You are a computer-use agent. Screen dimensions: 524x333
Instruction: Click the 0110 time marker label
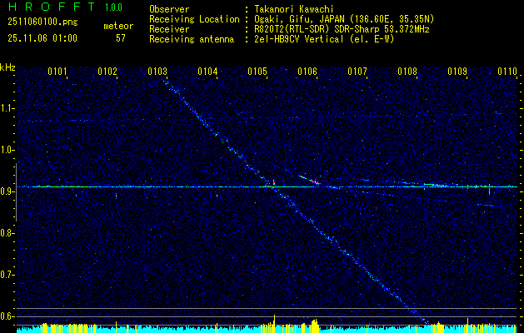[x=507, y=72]
